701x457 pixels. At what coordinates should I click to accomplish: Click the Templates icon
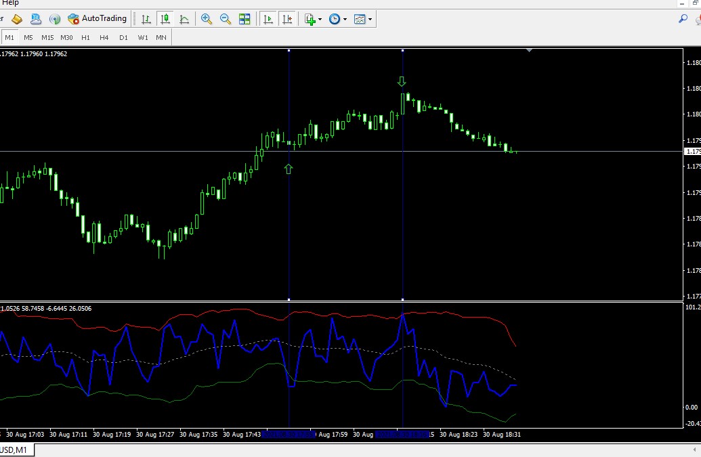[x=360, y=19]
